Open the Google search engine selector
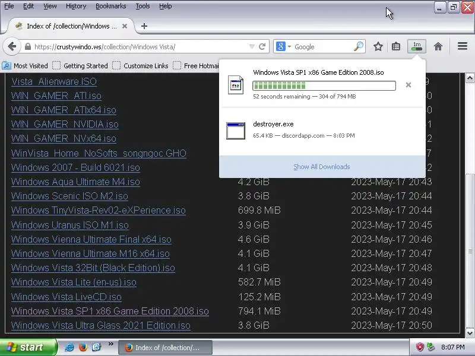The height and width of the screenshot is (356, 475). 284,47
